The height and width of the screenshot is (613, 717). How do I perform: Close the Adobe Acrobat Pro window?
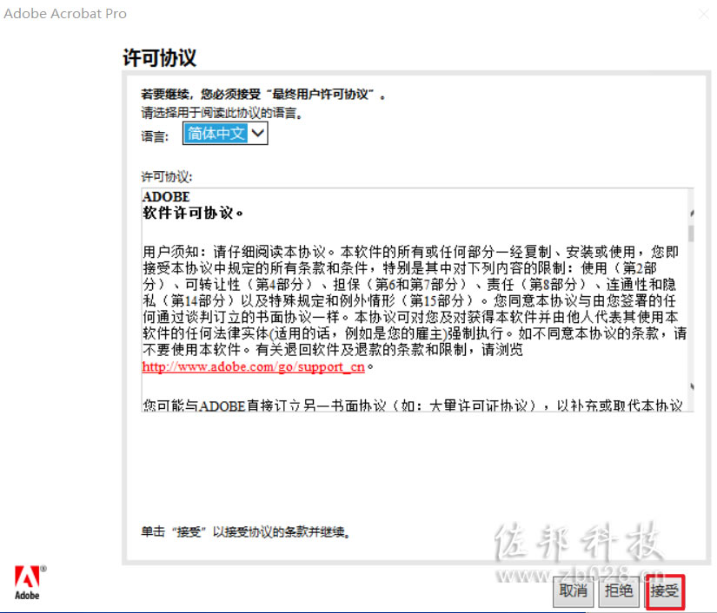click(703, 14)
